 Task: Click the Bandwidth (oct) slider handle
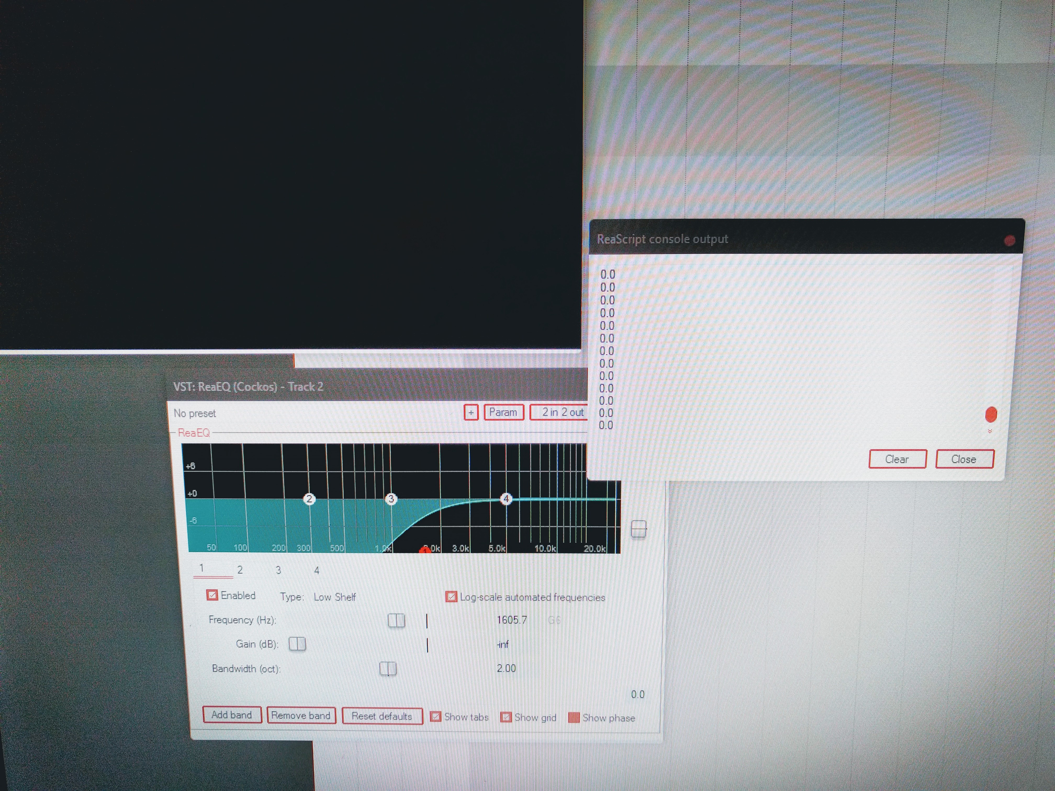[388, 669]
